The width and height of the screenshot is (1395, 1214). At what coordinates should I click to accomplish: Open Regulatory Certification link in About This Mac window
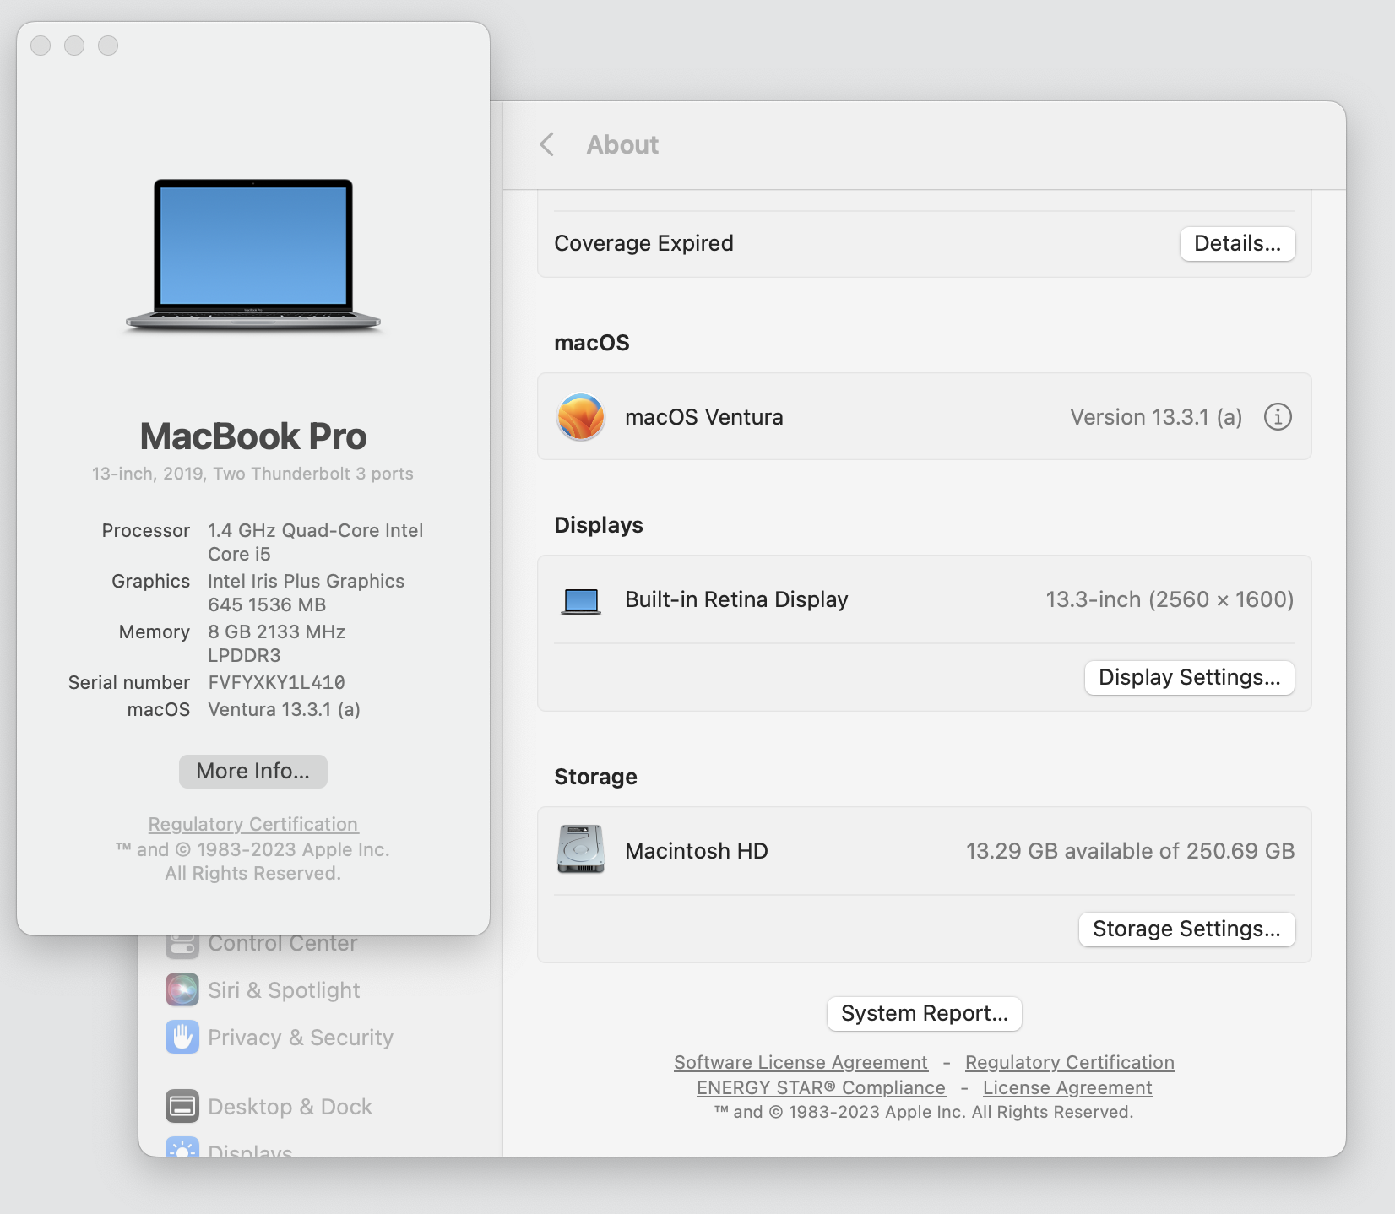coord(253,824)
